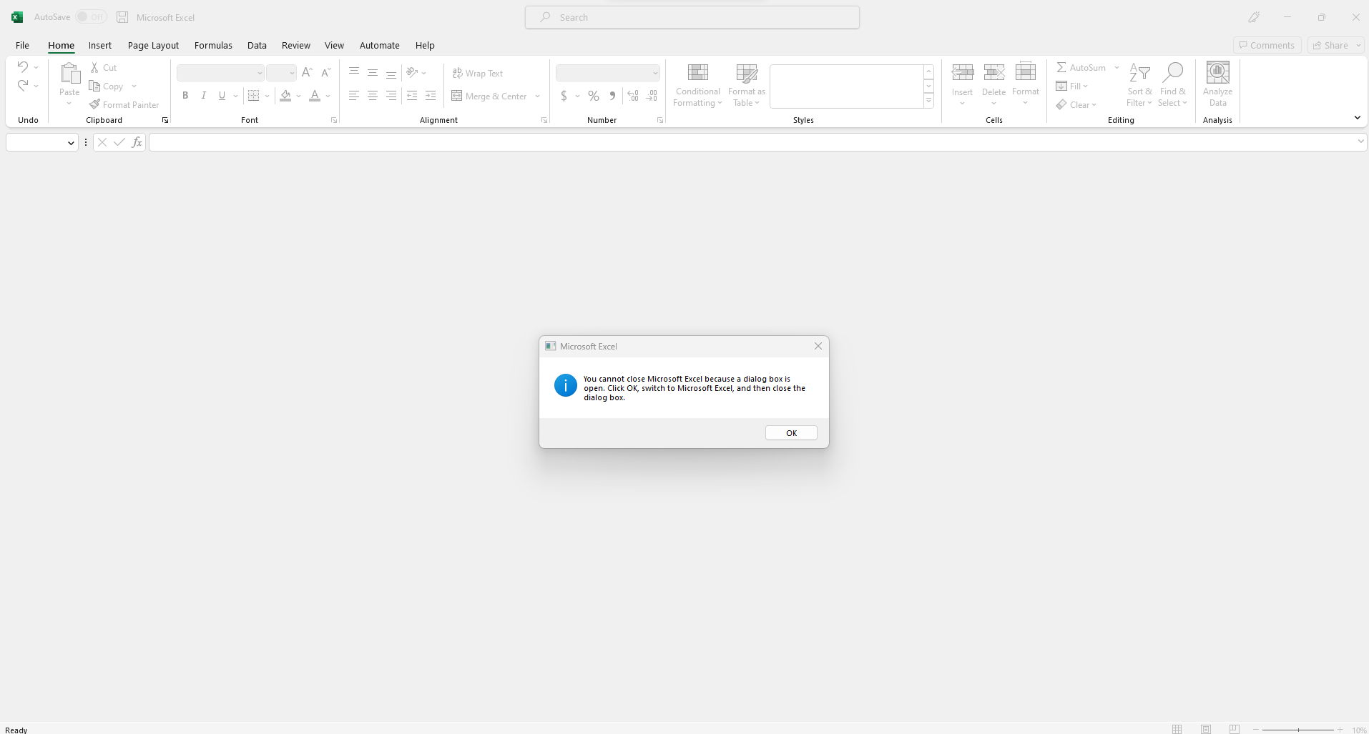Toggle Align Right

pos(391,95)
